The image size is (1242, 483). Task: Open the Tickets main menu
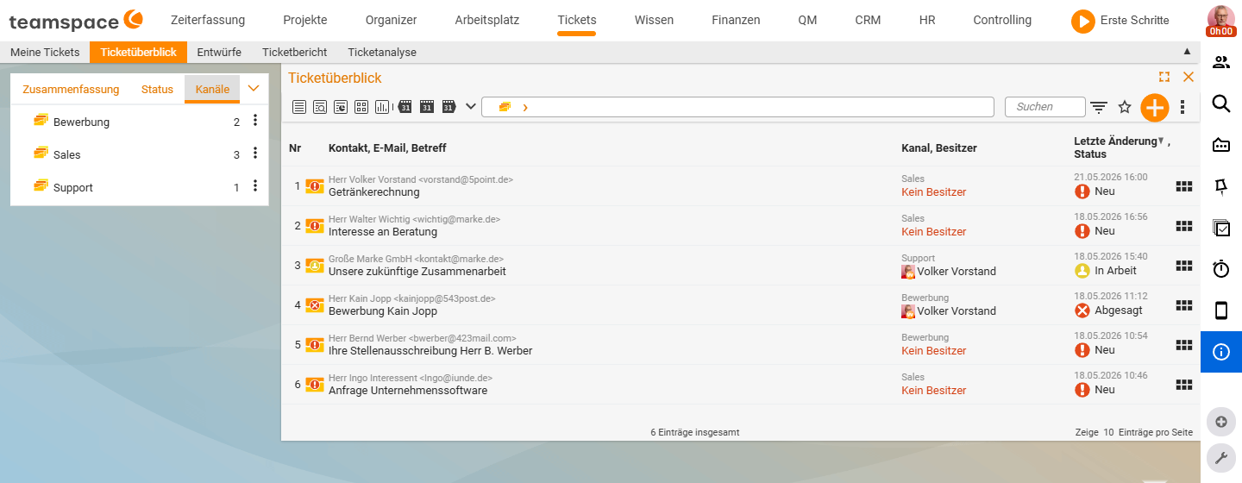pyautogui.click(x=577, y=20)
